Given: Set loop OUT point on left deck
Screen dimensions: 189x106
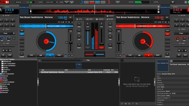Looking at the screenshot, I should point(10,55).
